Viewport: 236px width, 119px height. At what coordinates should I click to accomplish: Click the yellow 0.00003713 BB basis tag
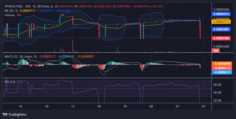(221, 21)
